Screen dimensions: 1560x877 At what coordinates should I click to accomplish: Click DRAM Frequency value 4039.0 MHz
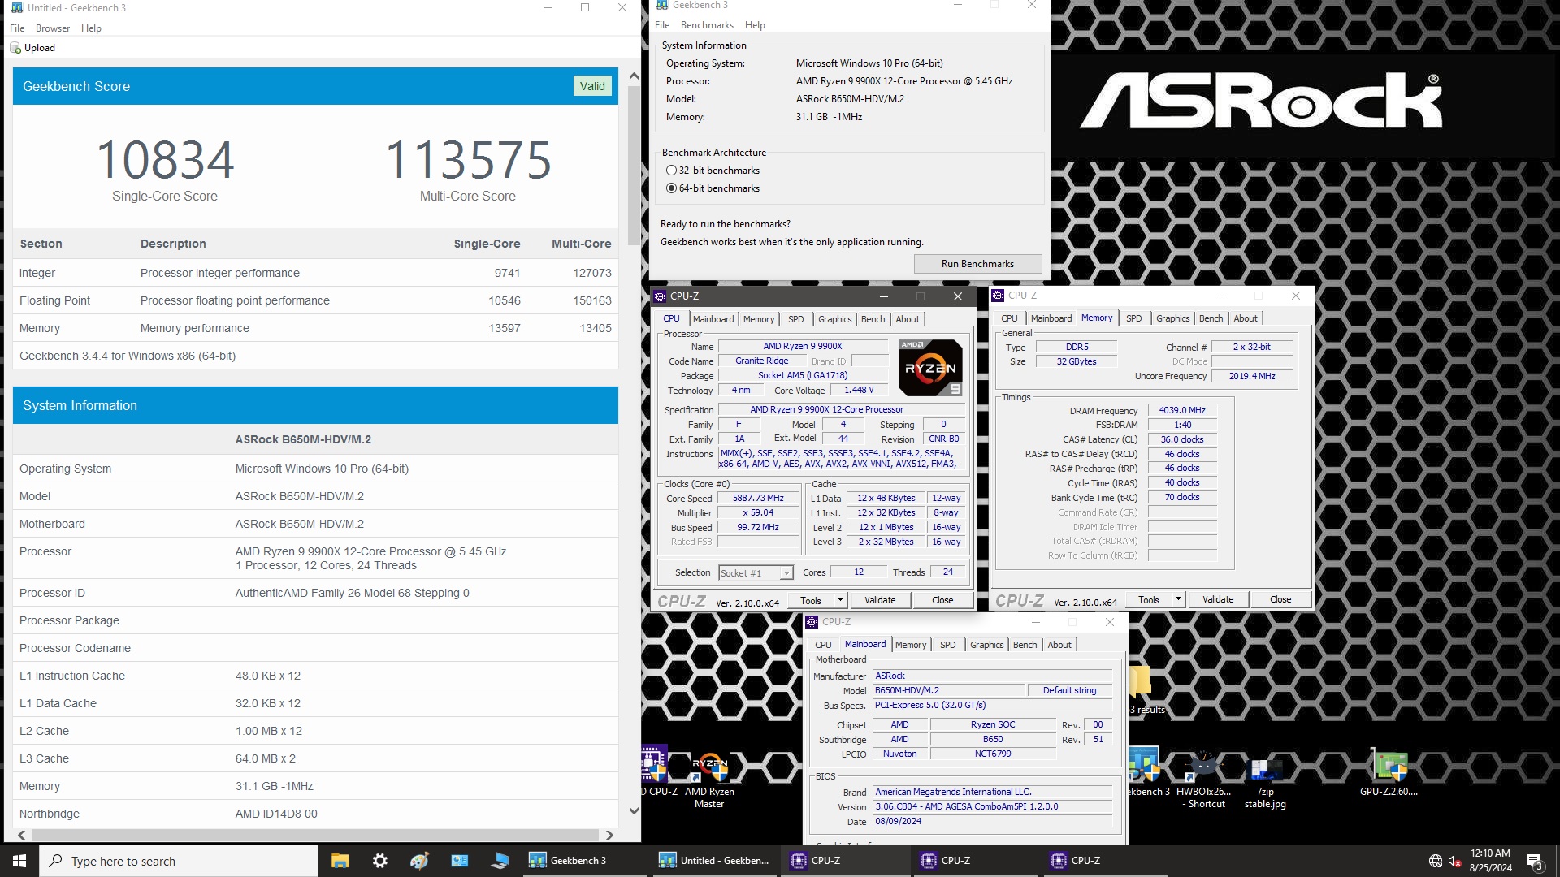pos(1182,411)
